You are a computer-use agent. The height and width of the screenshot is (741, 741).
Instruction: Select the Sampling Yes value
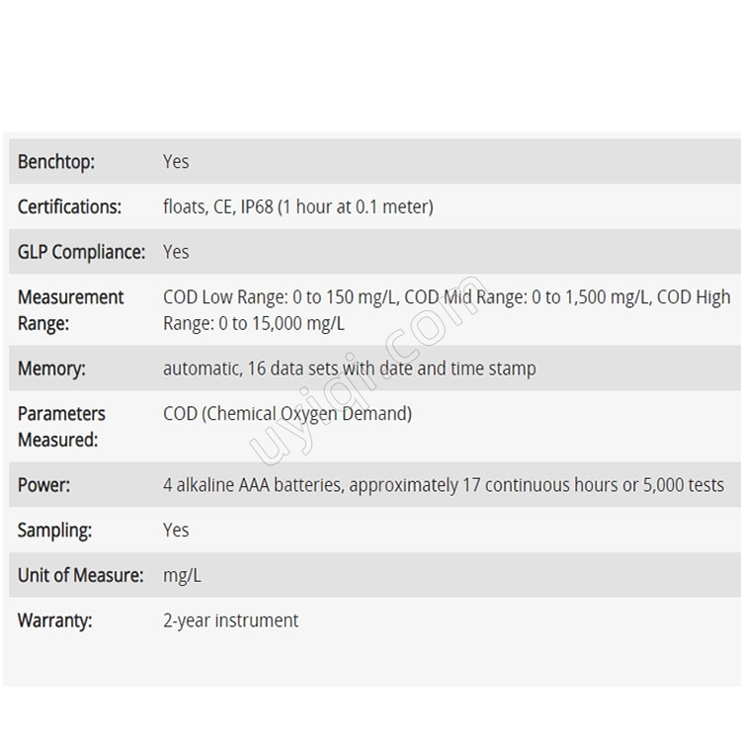click(176, 531)
